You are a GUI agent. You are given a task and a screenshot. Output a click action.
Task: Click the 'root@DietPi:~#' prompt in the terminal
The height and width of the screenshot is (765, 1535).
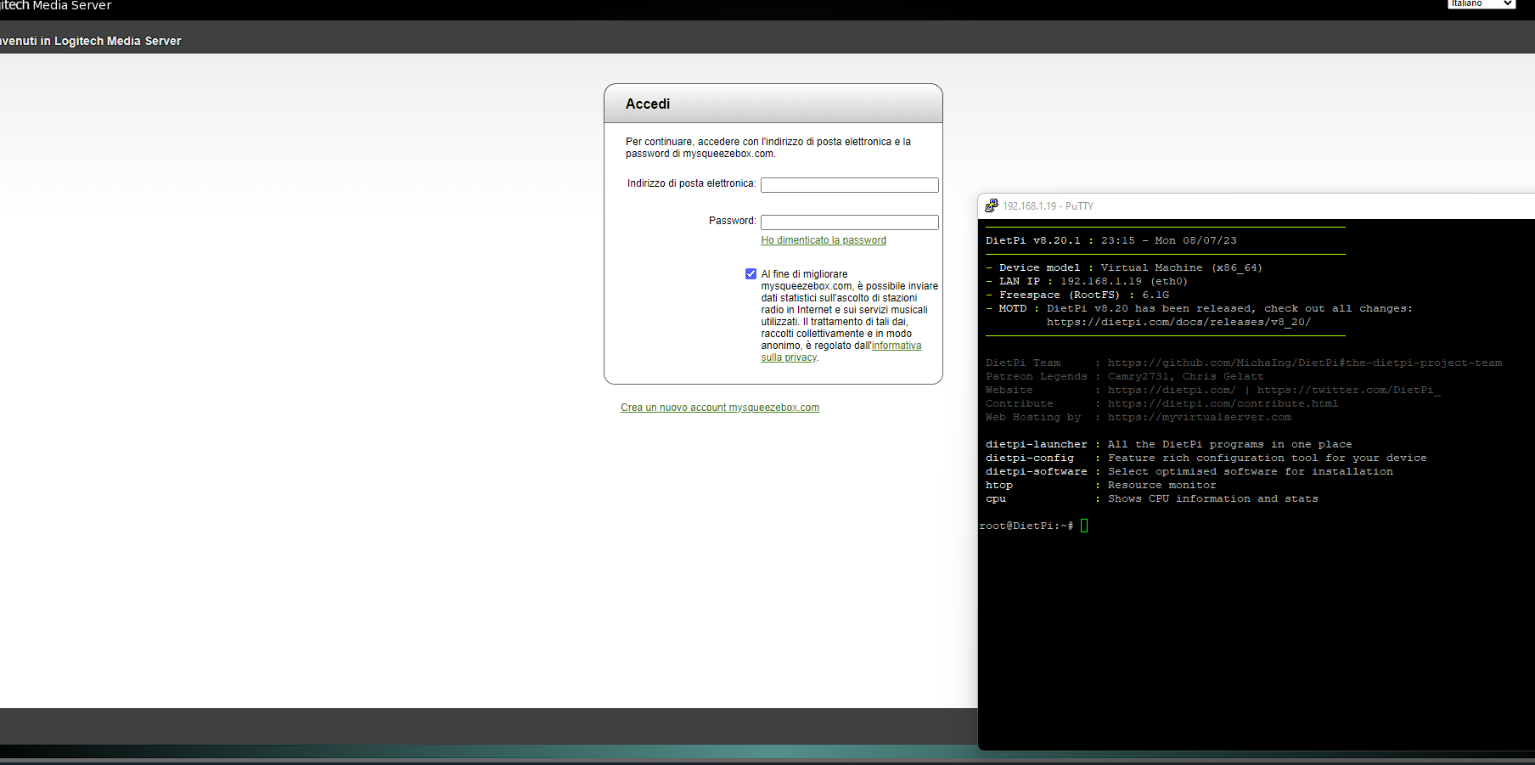(x=1026, y=526)
